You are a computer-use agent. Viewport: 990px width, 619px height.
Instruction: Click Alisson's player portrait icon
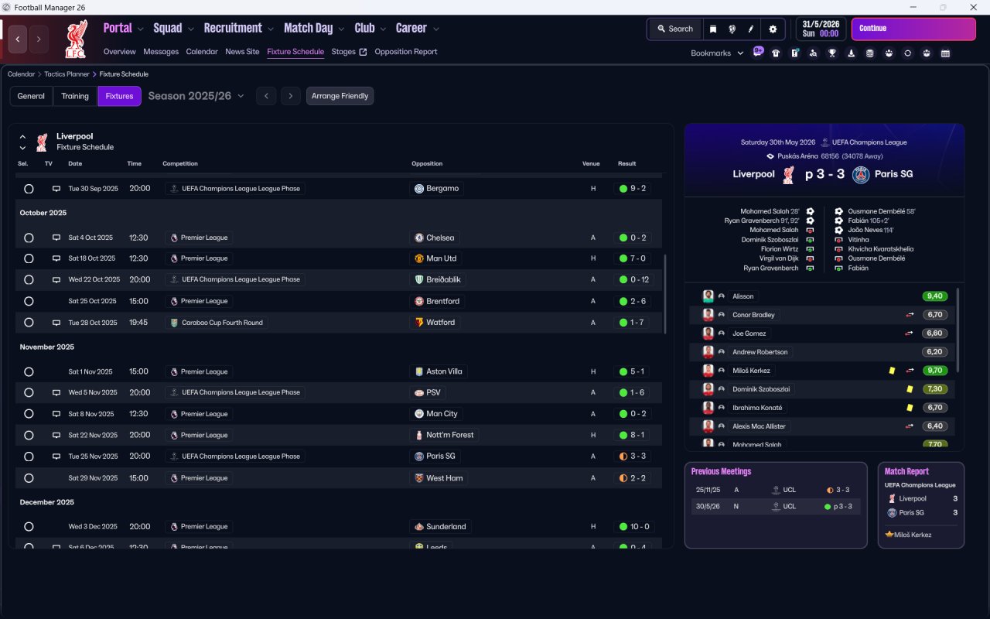pyautogui.click(x=708, y=296)
